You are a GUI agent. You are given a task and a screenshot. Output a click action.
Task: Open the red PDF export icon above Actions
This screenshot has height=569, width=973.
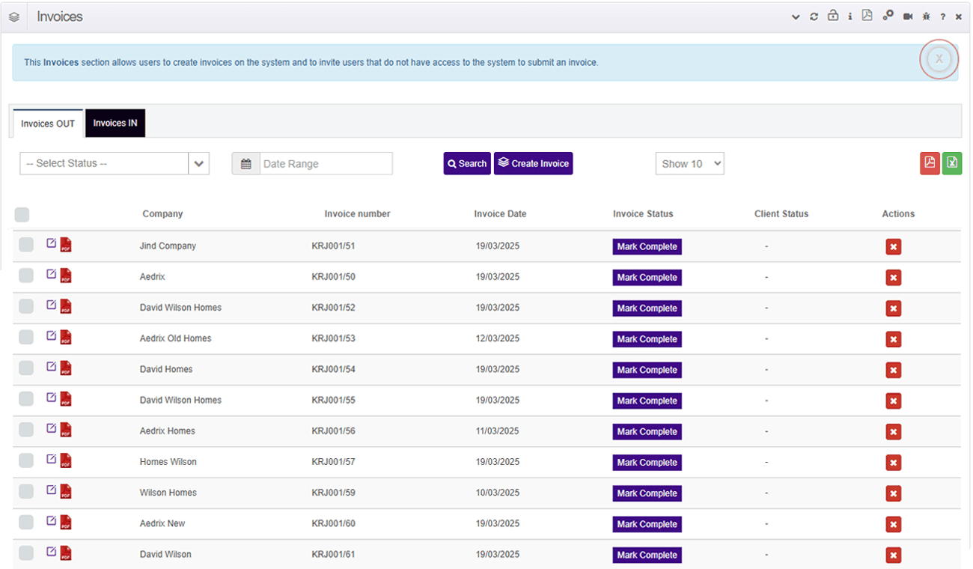pyautogui.click(x=930, y=163)
